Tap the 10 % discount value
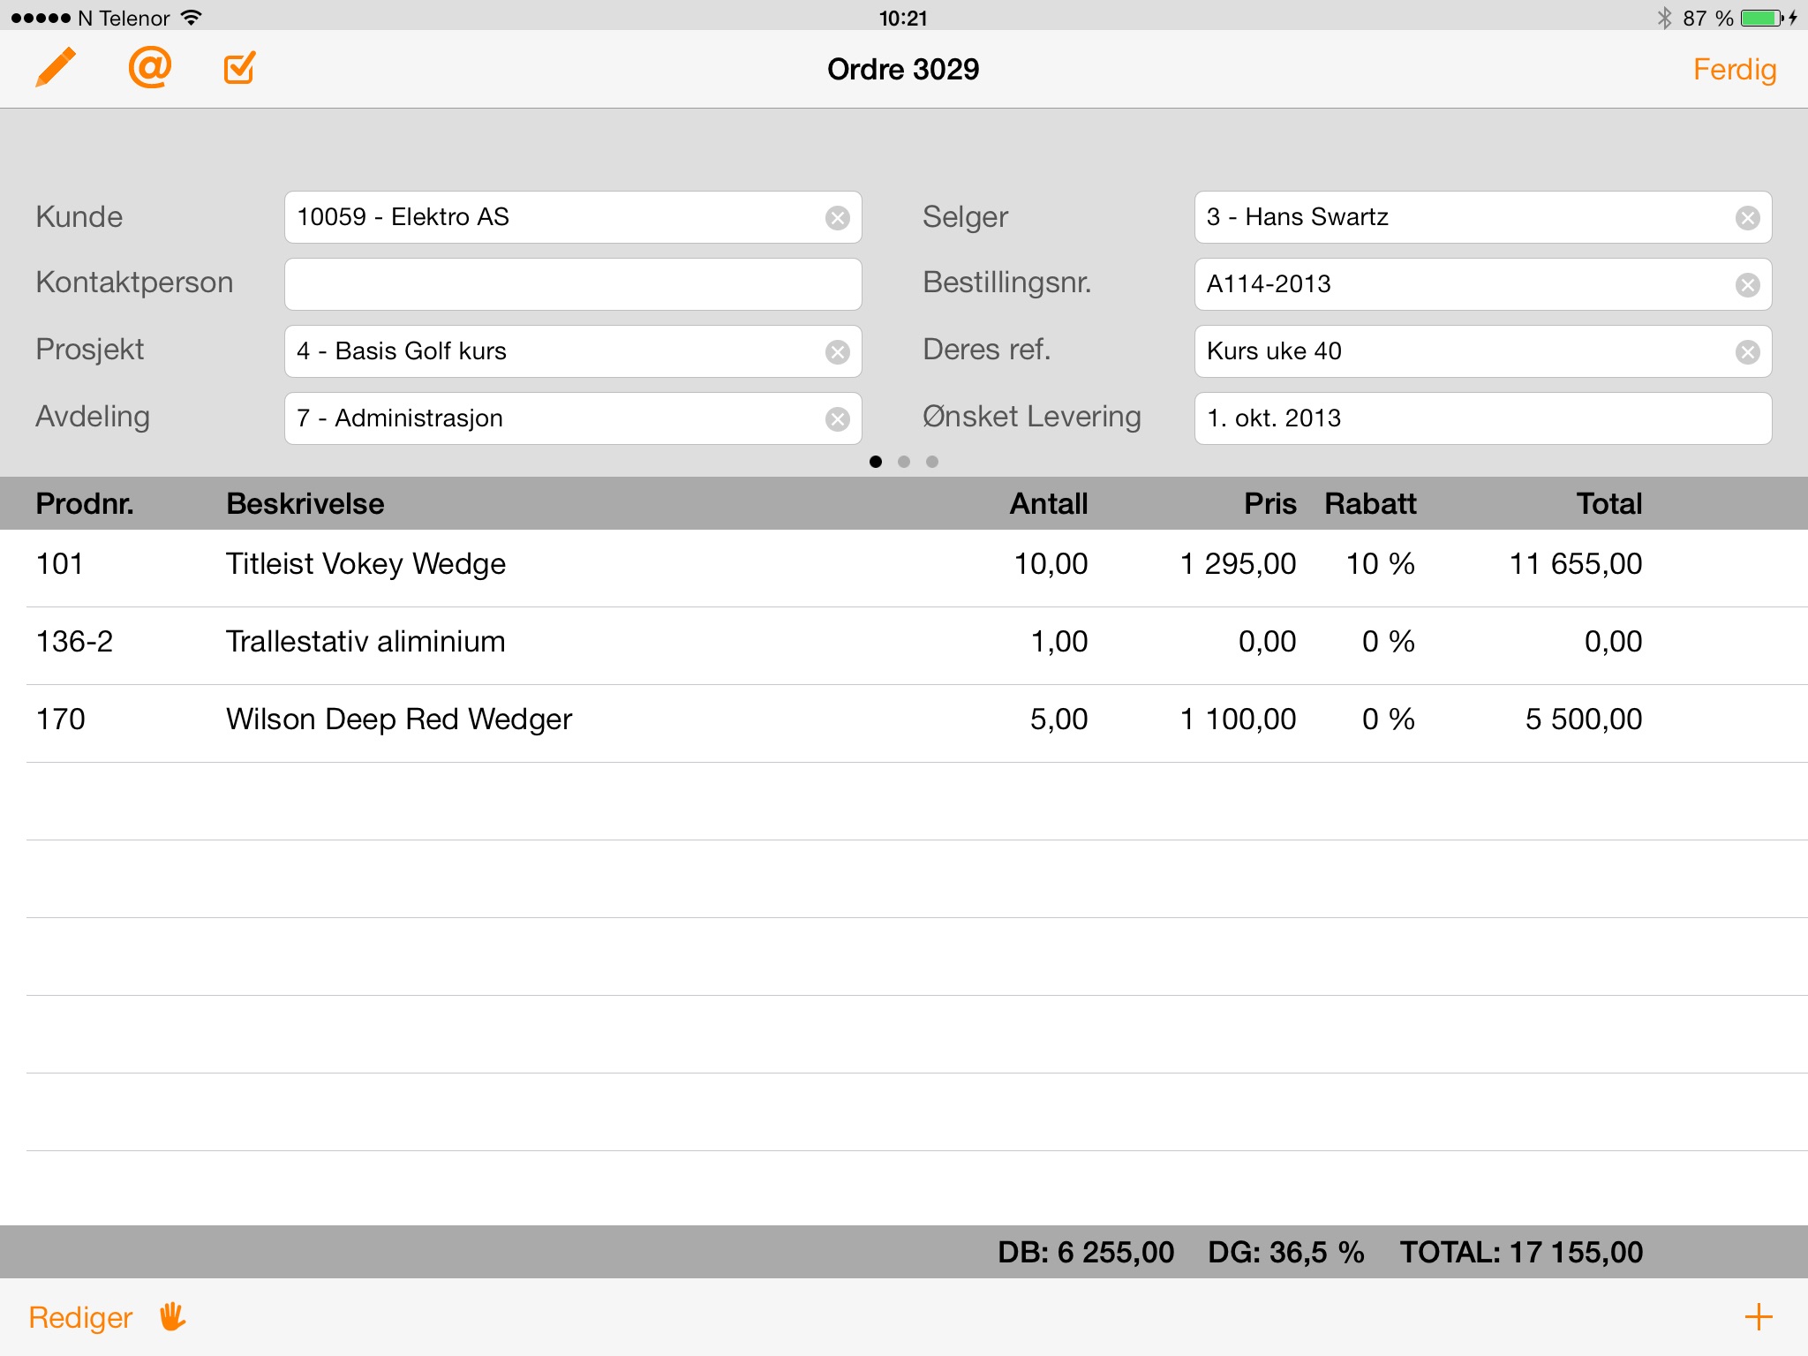 [1380, 563]
